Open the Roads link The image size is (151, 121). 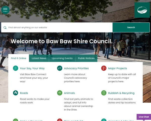[x=24, y=93]
